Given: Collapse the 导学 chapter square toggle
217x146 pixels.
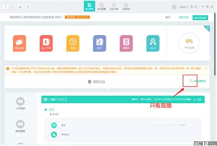Looking at the screenshot, I should 46,109.
